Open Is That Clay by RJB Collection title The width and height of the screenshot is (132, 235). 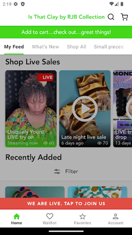[x=67, y=17]
